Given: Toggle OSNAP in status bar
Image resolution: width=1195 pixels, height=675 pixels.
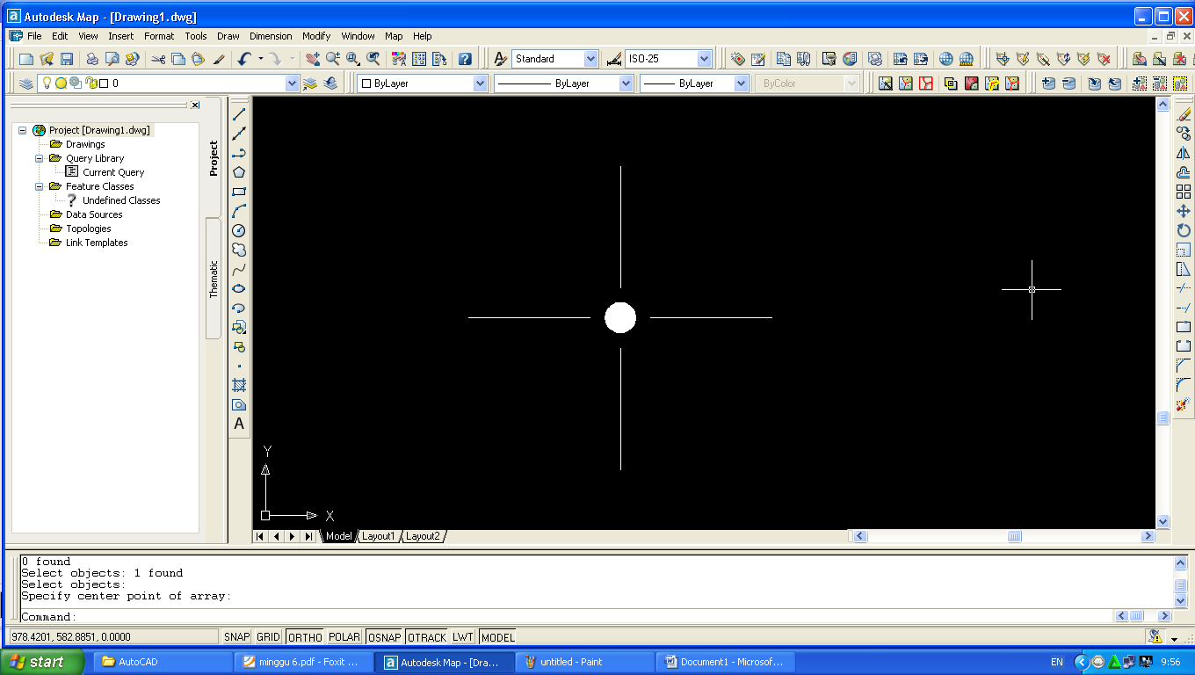Looking at the screenshot, I should [384, 637].
